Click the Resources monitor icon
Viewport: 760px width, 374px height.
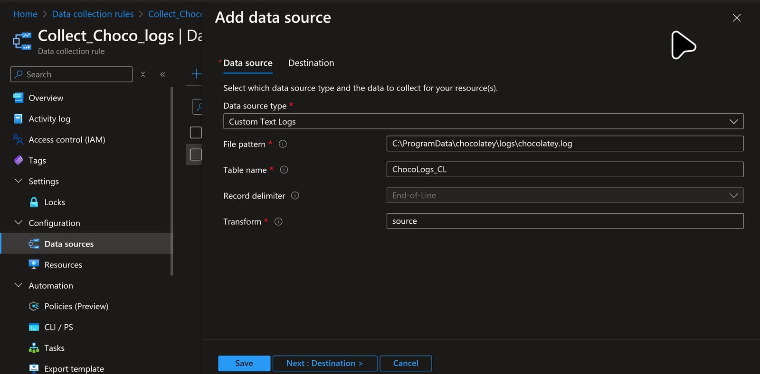(x=34, y=265)
